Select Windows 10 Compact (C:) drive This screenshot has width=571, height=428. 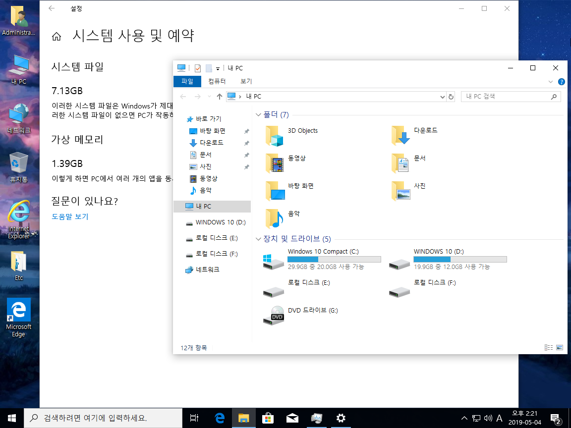click(322, 260)
